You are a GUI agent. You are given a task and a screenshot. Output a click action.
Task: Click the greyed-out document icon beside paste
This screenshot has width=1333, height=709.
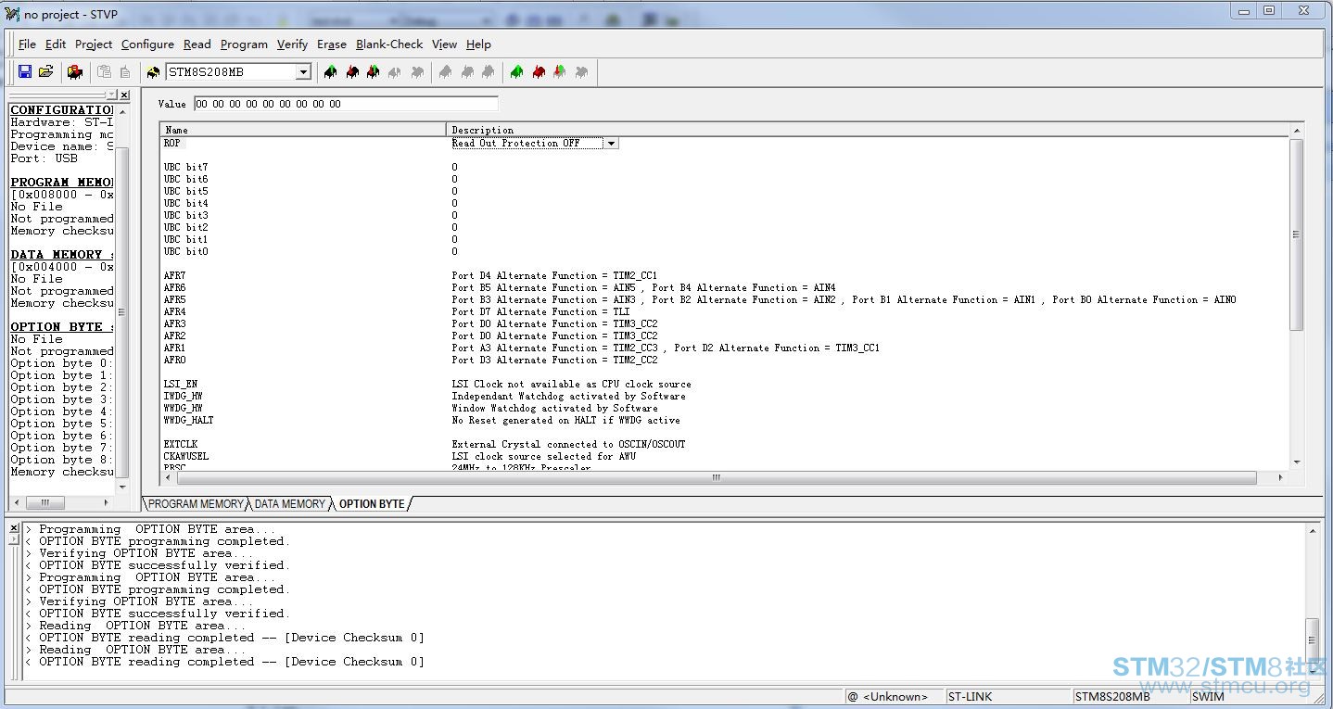coord(124,72)
